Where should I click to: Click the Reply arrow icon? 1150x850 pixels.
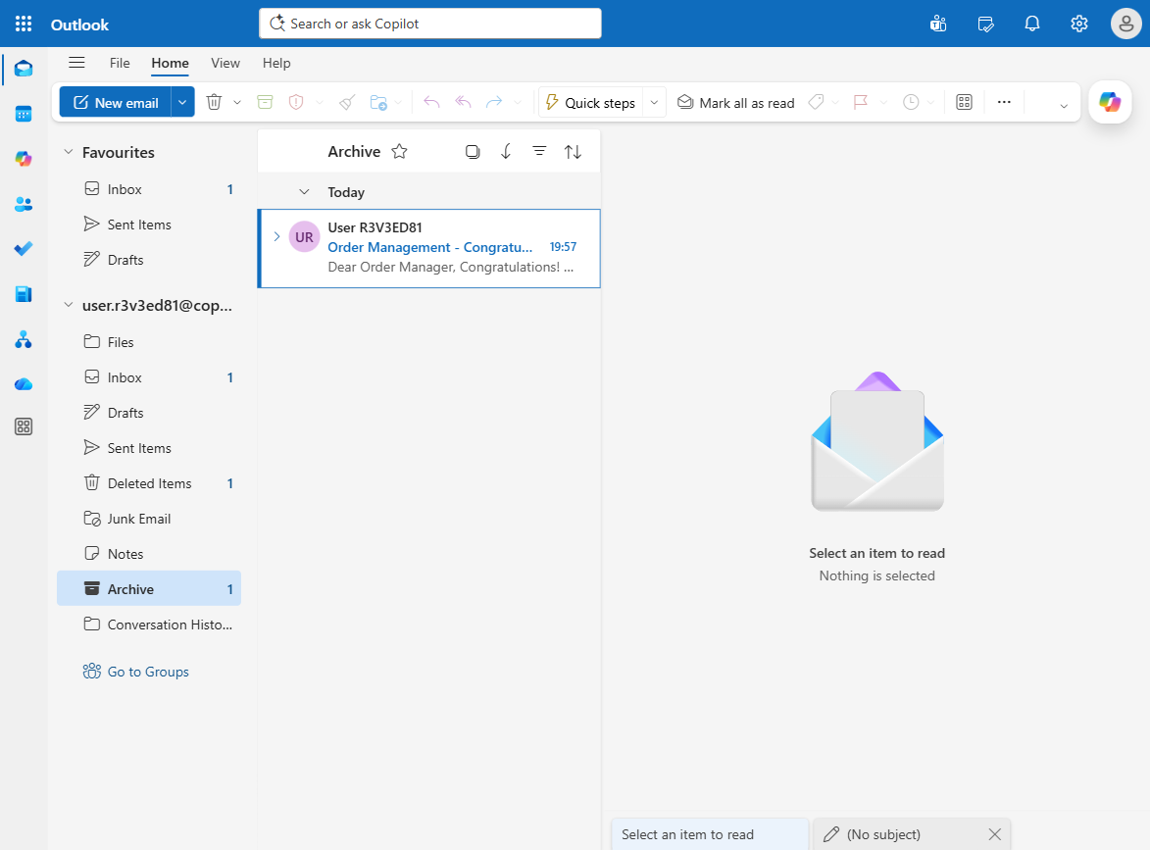tap(431, 102)
